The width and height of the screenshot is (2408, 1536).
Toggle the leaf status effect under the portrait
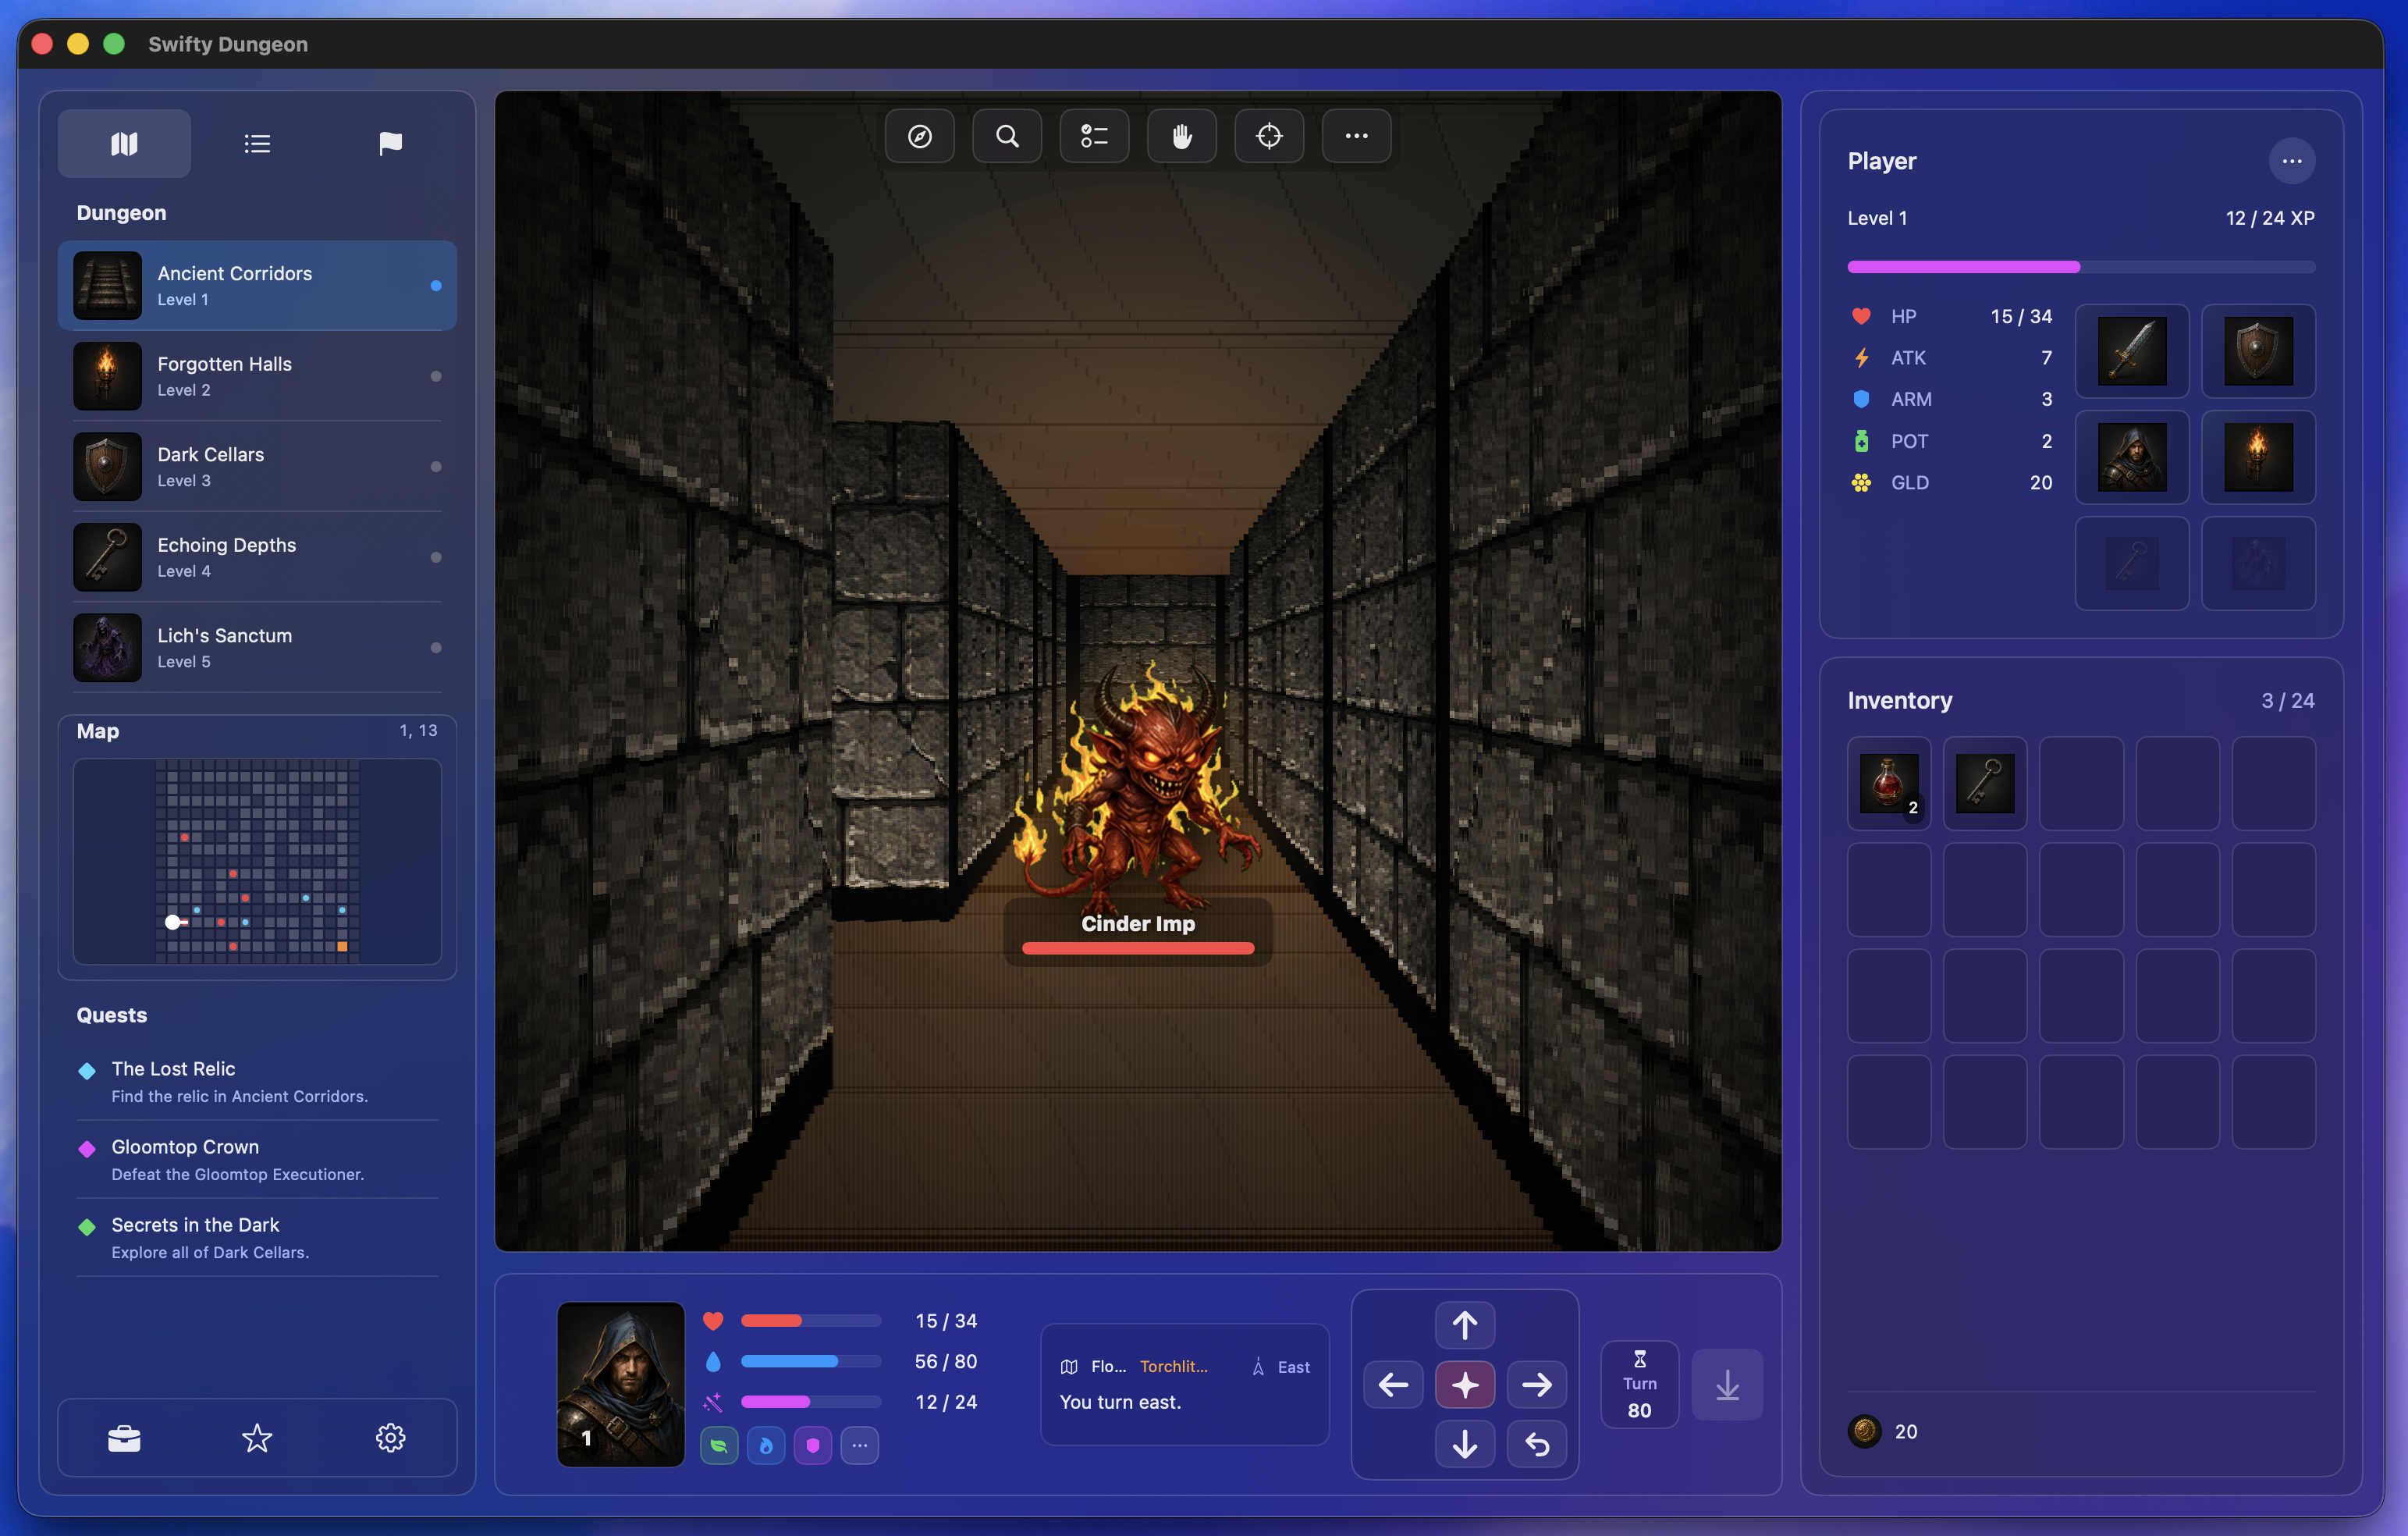[x=719, y=1445]
